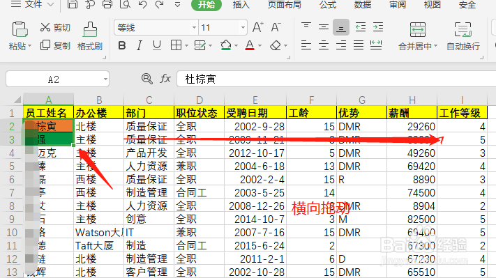Click the formula bar containing 杜棕寅

336,79
